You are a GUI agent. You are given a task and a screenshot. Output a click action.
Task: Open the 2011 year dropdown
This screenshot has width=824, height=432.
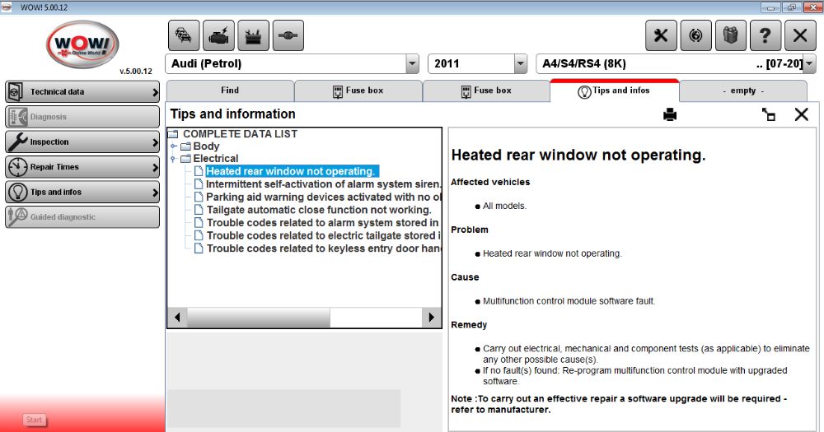pos(520,64)
